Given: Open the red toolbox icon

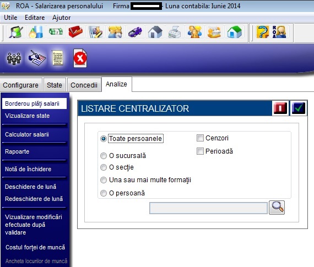Looking at the screenshot, I should coord(75,32).
